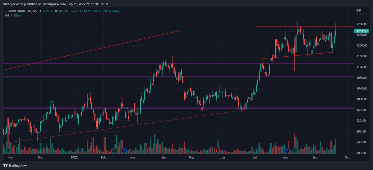Click the INR currency label
This screenshot has width=373, height=170.
click(x=359, y=10)
